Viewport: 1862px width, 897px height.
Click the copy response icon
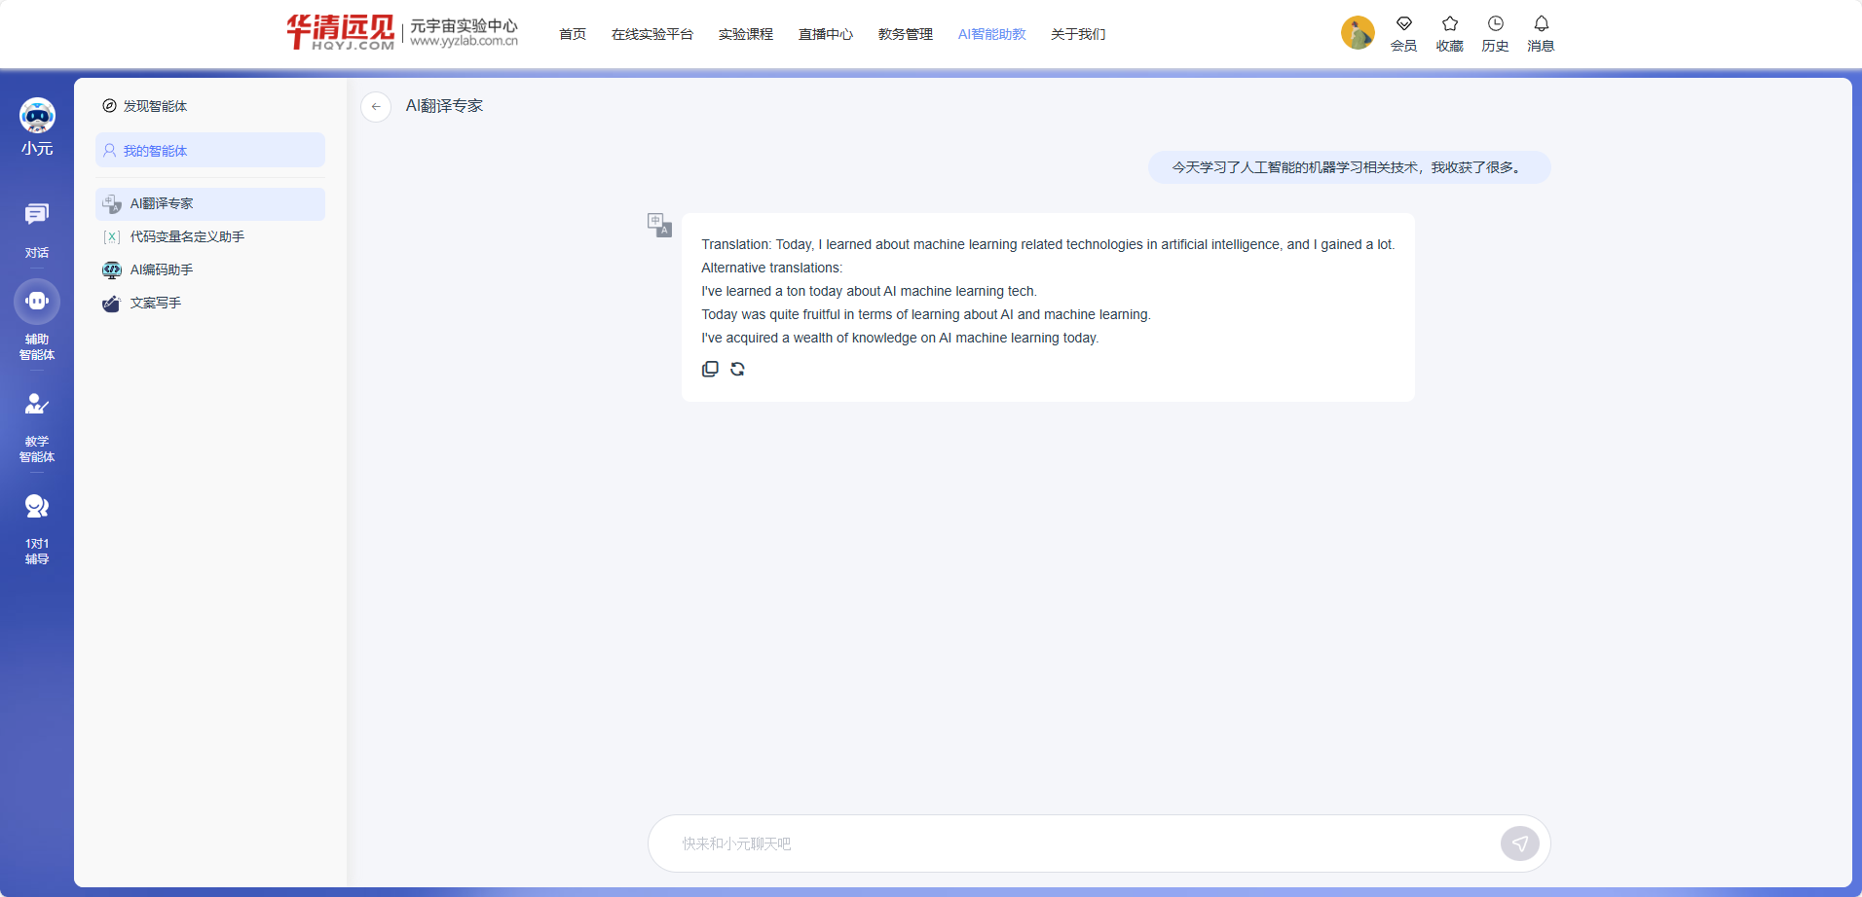[x=710, y=369]
